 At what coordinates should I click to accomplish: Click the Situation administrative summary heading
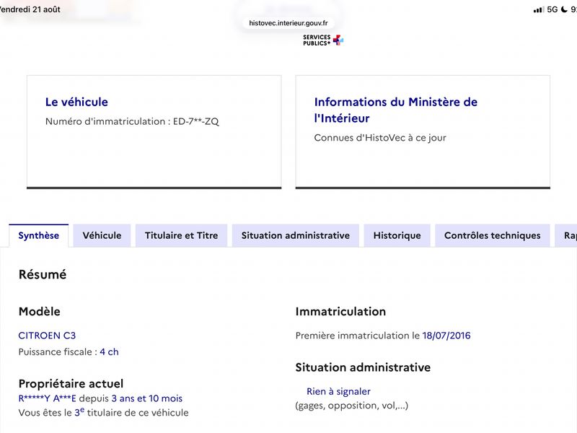pos(363,367)
